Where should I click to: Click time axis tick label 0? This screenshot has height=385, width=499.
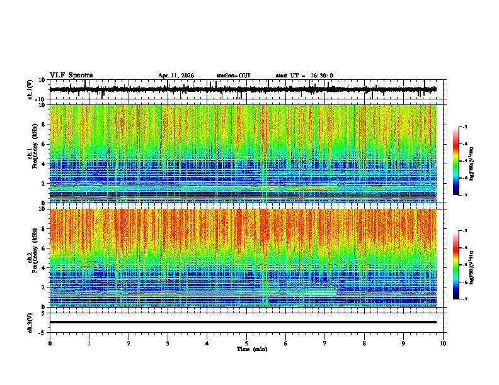(x=50, y=343)
